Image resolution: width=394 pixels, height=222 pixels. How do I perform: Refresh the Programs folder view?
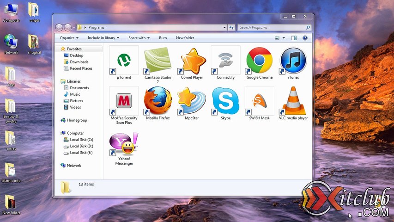(231, 27)
